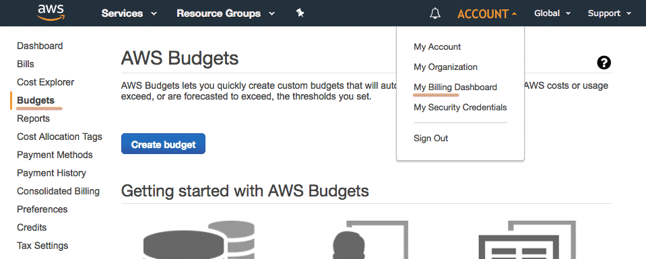
Task: Open Preferences in sidebar
Action: (42, 209)
